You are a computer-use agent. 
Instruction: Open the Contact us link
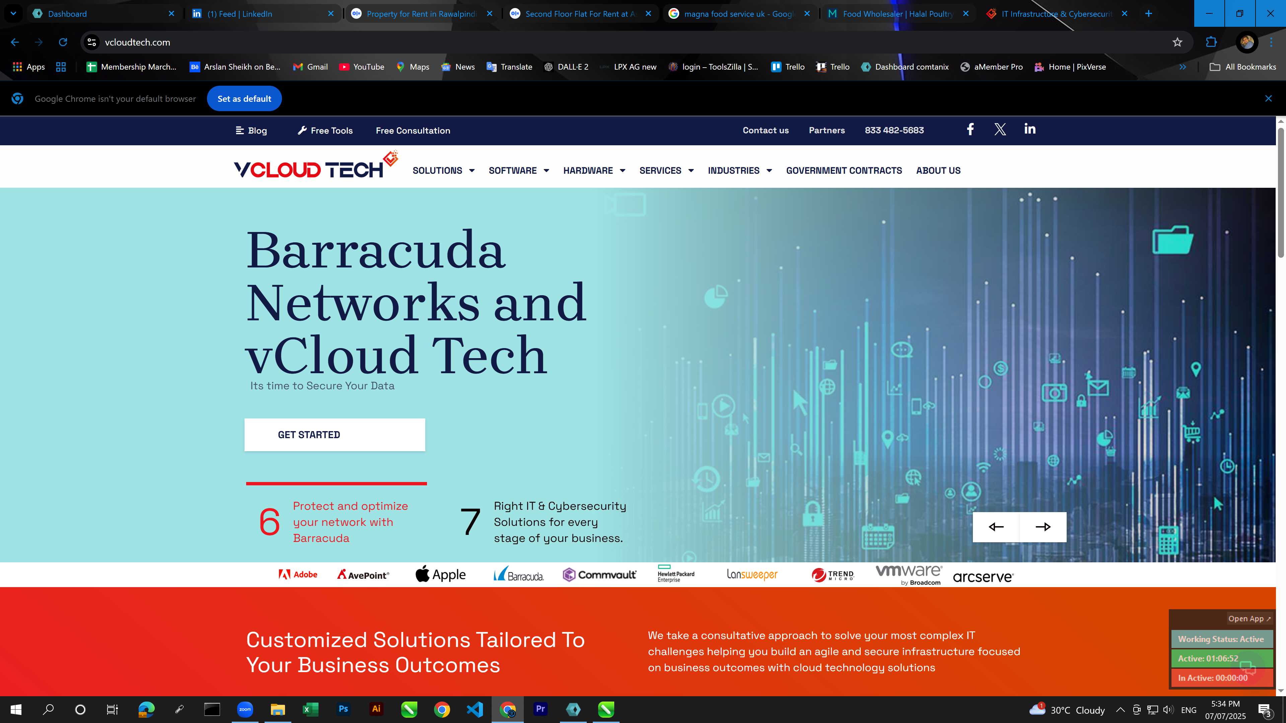(765, 130)
